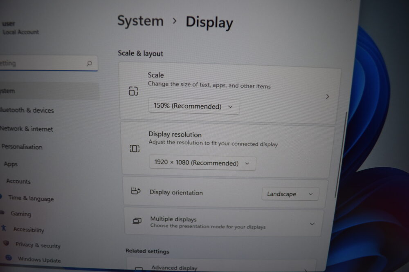This screenshot has width=409, height=272.
Task: Open Windows Update settings
Action: click(39, 259)
